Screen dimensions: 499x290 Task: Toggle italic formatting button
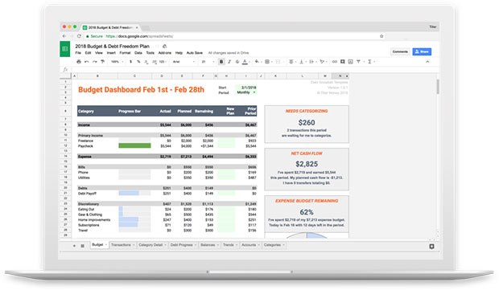point(229,62)
